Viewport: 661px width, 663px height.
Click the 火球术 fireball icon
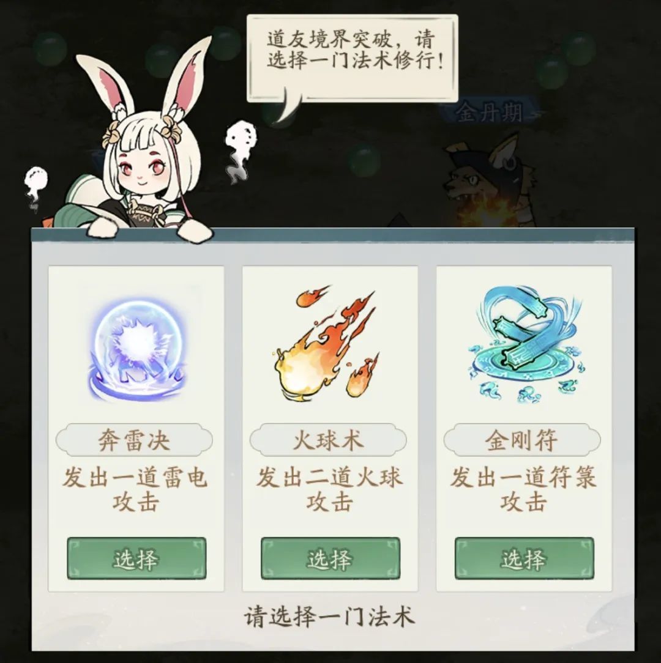coord(327,344)
